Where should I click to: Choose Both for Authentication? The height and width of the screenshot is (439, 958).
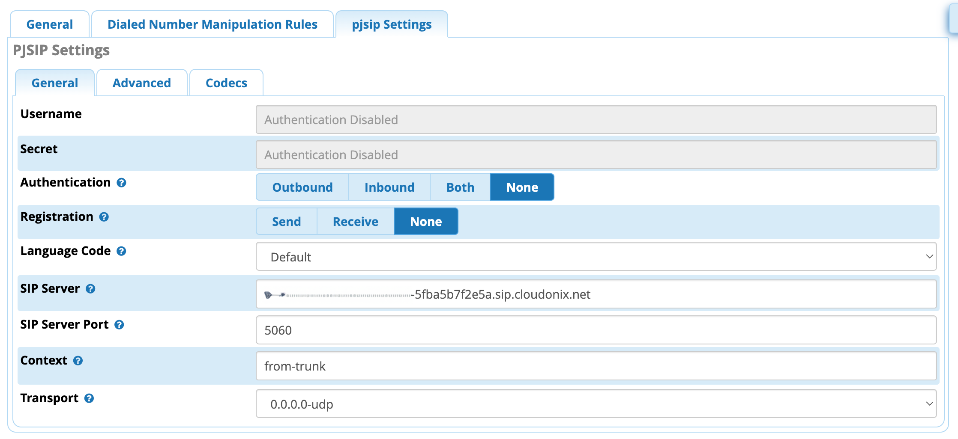[460, 187]
